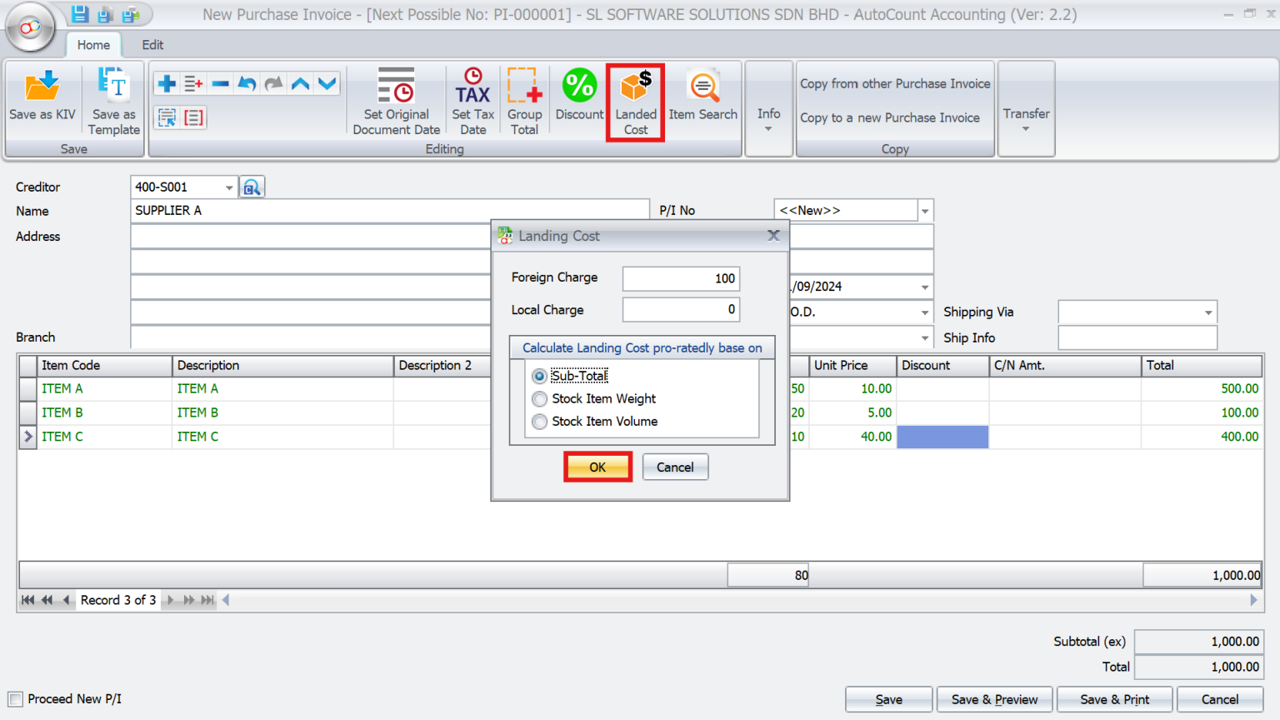Click the Group Total icon
The height and width of the screenshot is (720, 1280).
pyautogui.click(x=524, y=101)
